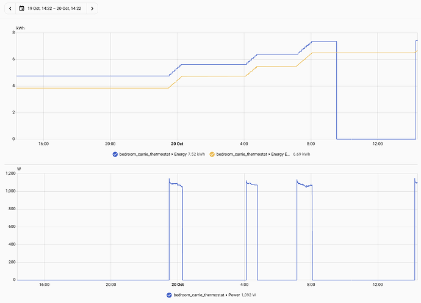
Task: Toggle the Power series checkbox
Action: coord(169,295)
